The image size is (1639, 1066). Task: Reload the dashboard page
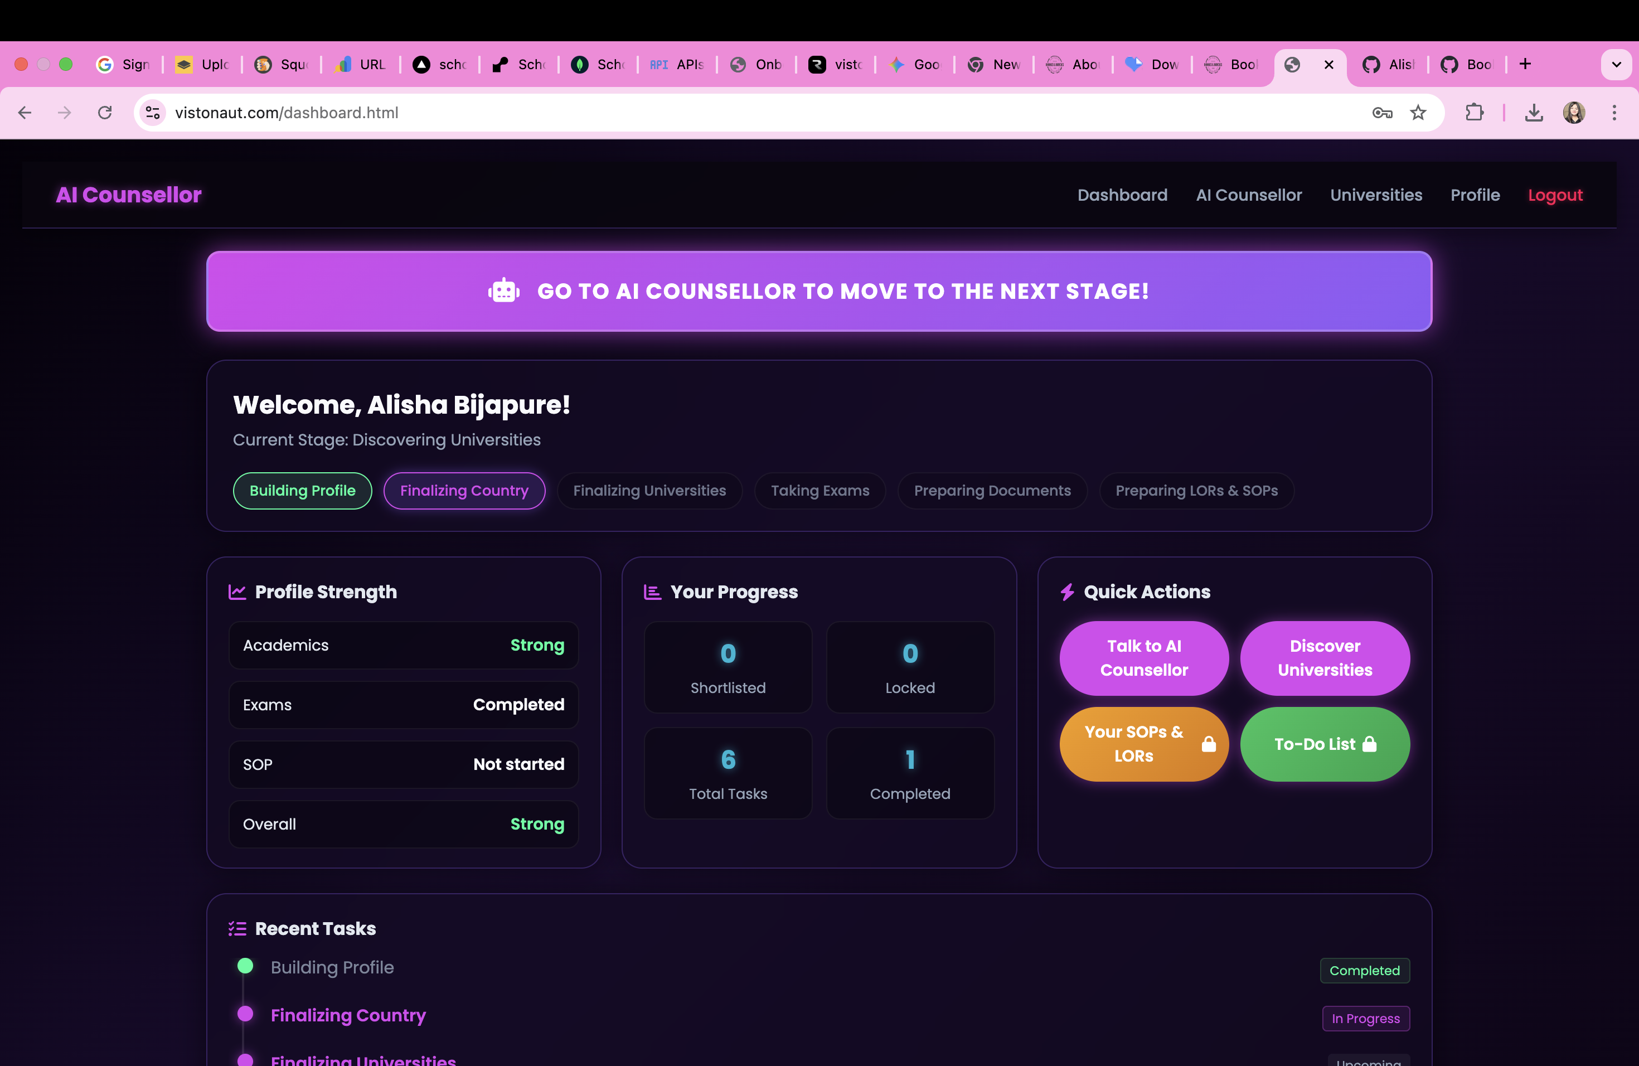(x=105, y=112)
